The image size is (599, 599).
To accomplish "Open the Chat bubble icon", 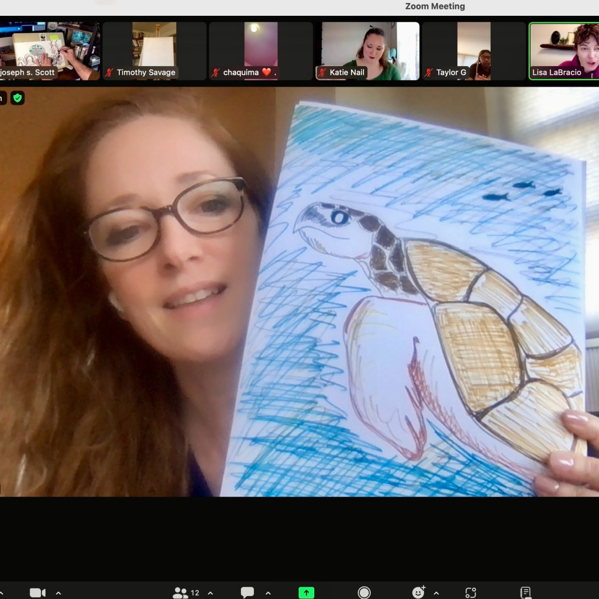I will click(247, 593).
